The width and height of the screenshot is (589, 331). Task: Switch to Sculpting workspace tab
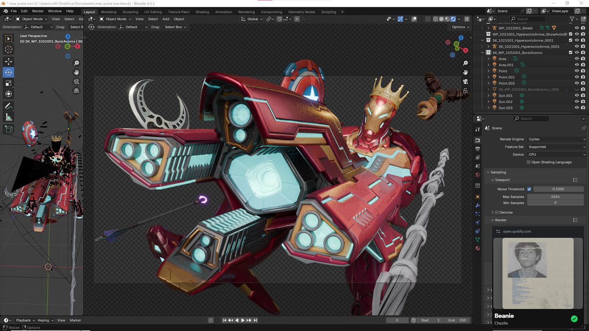(130, 12)
